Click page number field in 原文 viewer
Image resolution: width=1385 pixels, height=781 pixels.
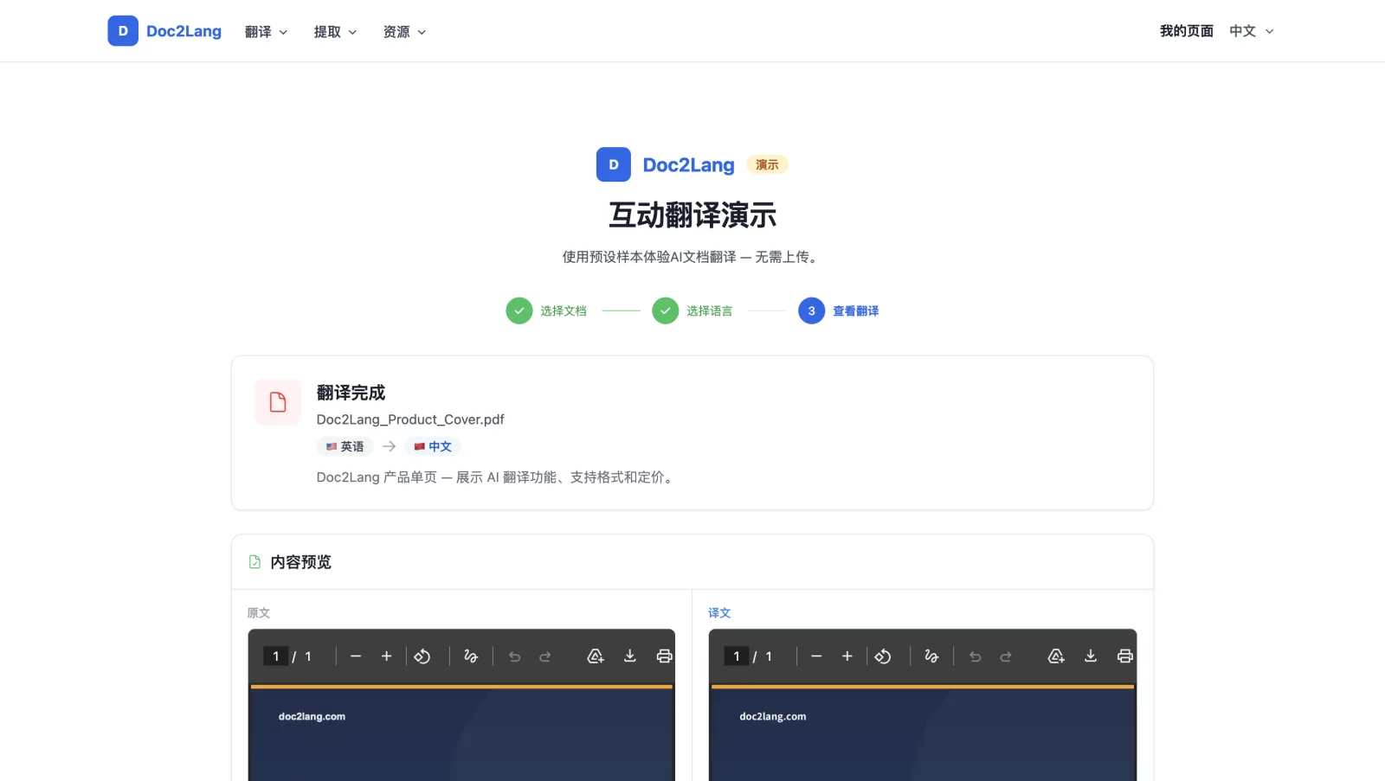pyautogui.click(x=275, y=656)
